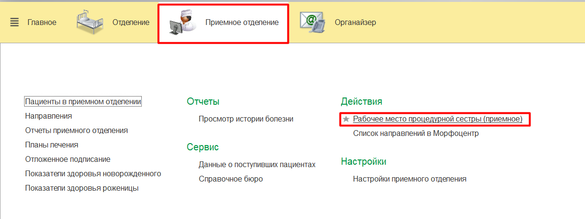Open Данные о поступивших пациентах
This screenshot has width=585, height=219.
click(257, 164)
